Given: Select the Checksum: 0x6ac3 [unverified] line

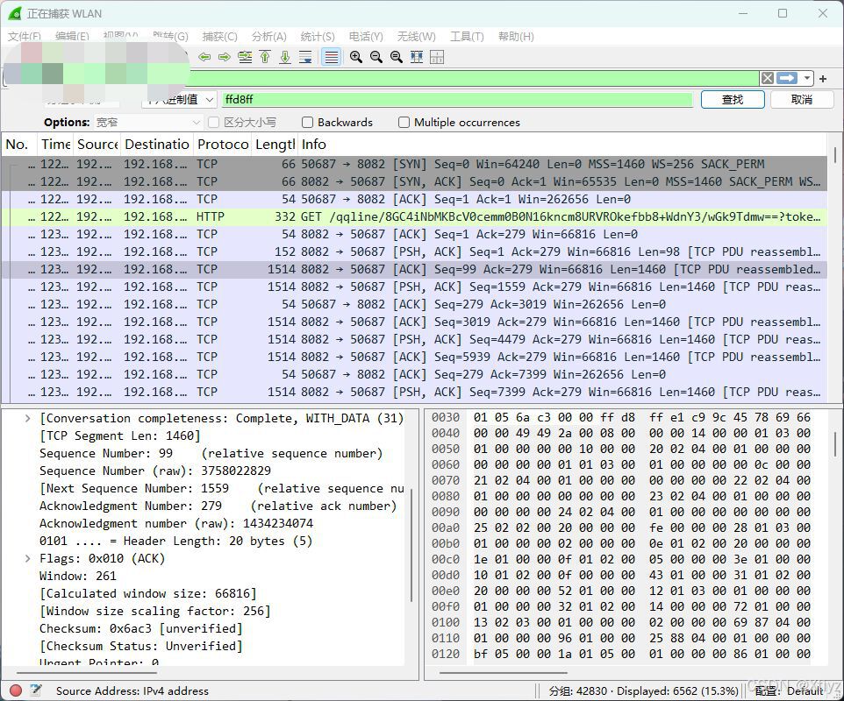Looking at the screenshot, I should tap(141, 628).
